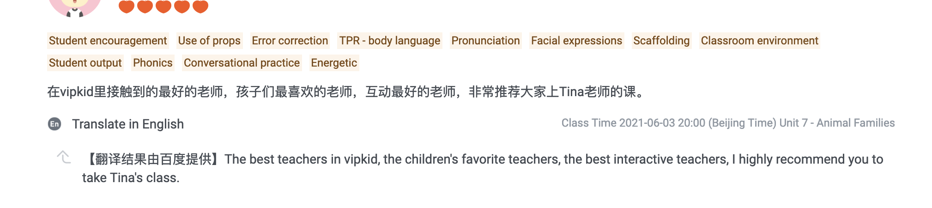The width and height of the screenshot is (932, 208).
Task: Select the Energetic tag
Action: pyautogui.click(x=334, y=63)
